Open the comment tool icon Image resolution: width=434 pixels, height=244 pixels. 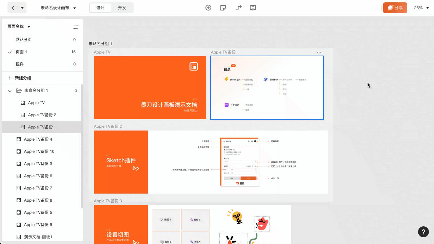tap(253, 8)
